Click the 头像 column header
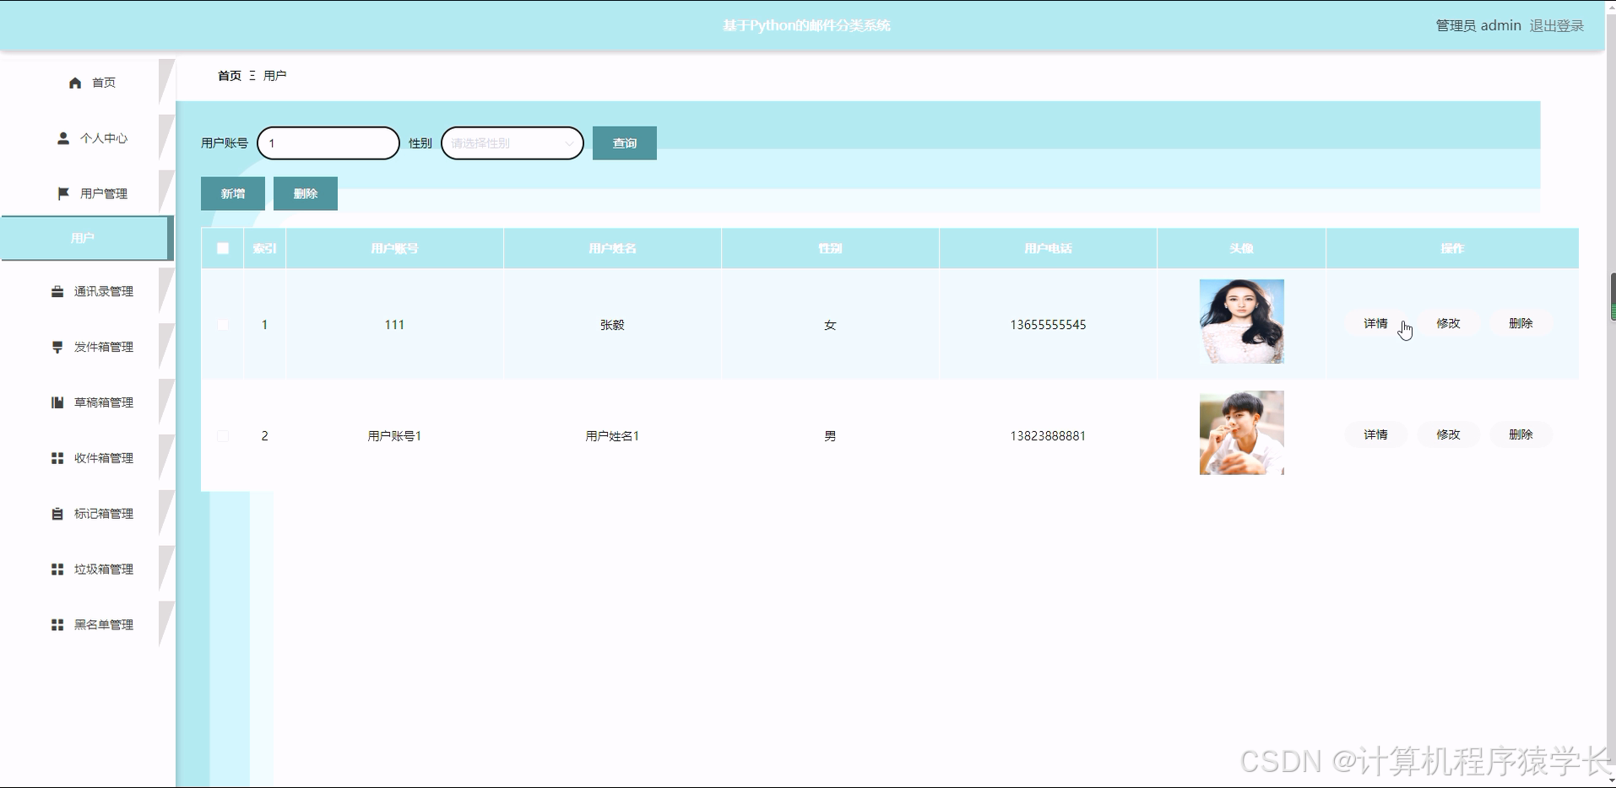The width and height of the screenshot is (1616, 788). coord(1241,248)
